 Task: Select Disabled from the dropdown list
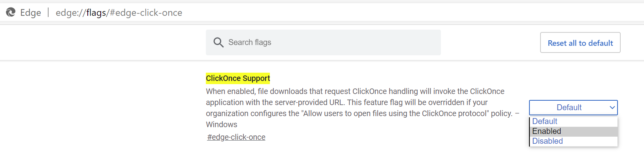(574, 141)
